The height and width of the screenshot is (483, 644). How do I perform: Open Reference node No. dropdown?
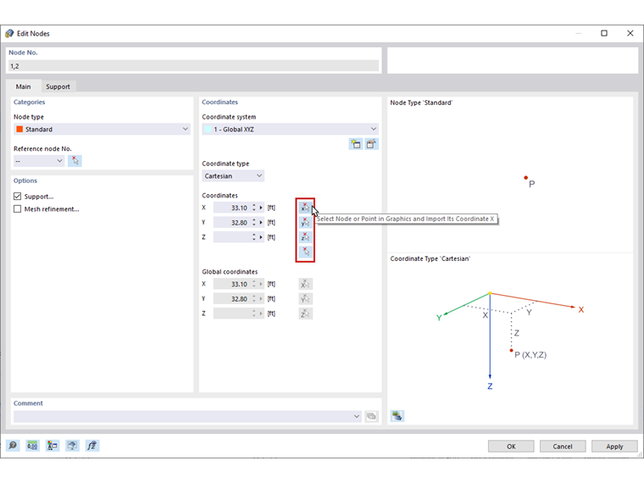(x=39, y=161)
